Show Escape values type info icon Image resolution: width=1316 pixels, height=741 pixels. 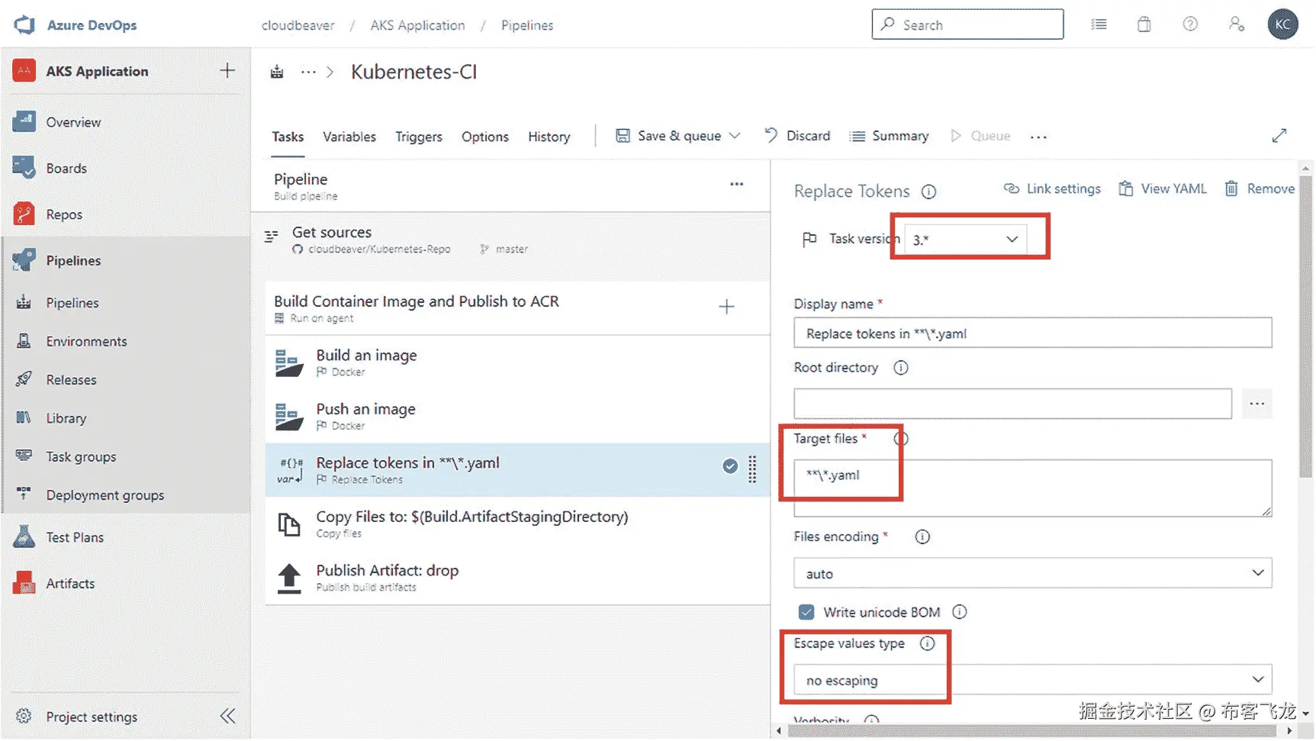tap(927, 643)
